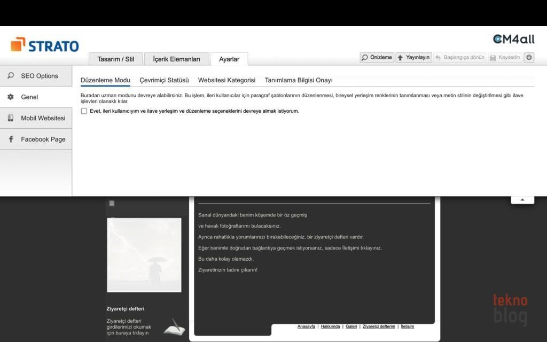Go to Tanımlama Bilgisi Onayı sub-tab
The image size is (547, 342).
[299, 80]
